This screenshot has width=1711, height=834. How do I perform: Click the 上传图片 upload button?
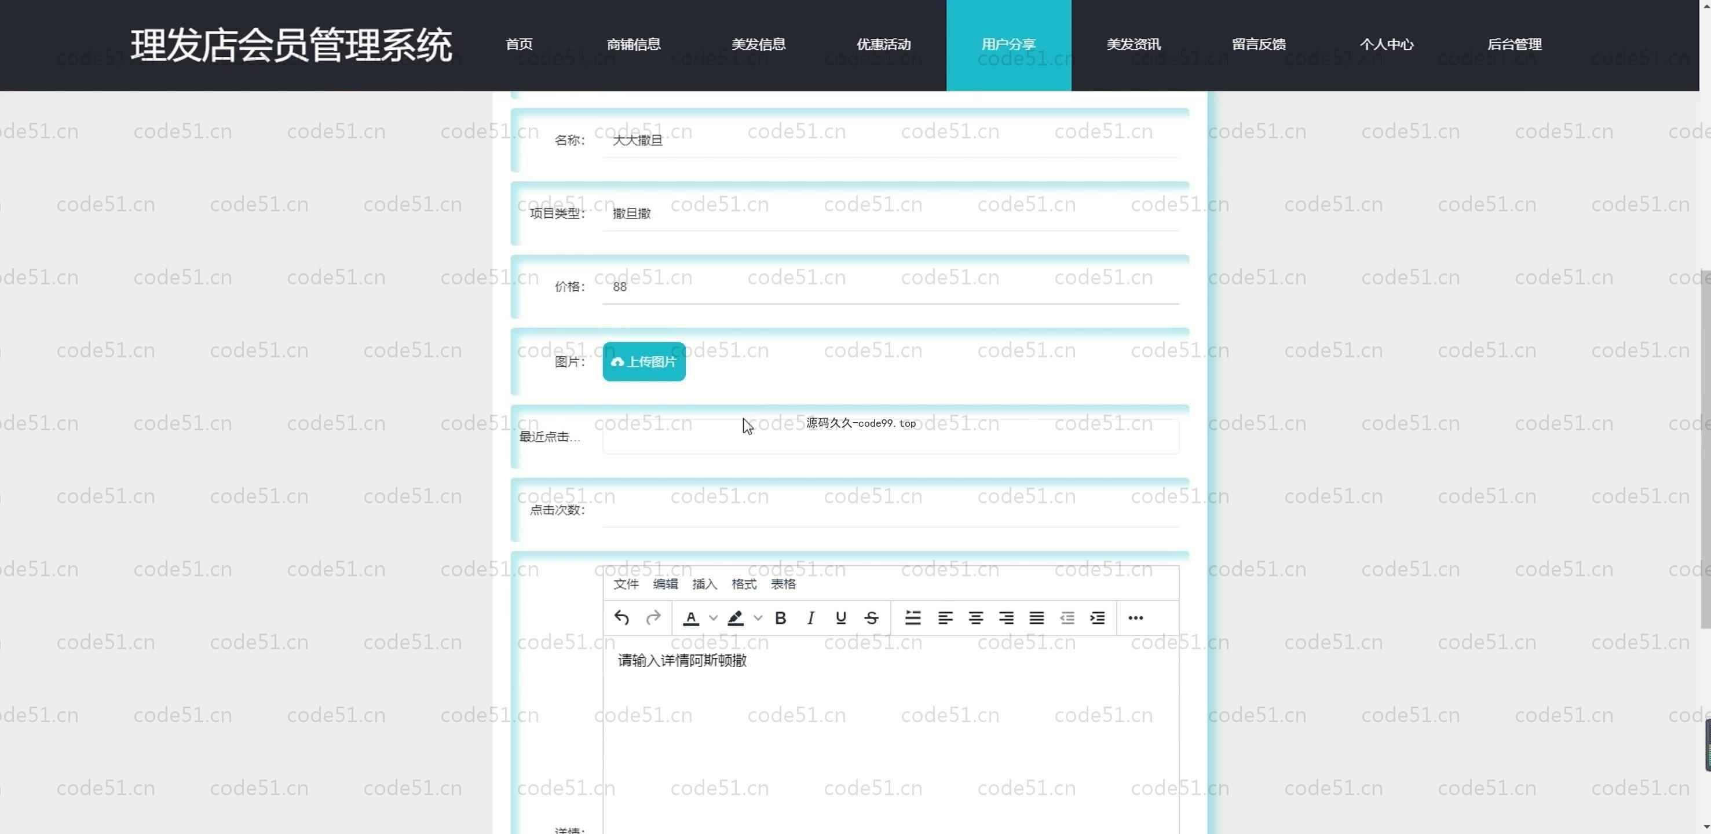(644, 362)
